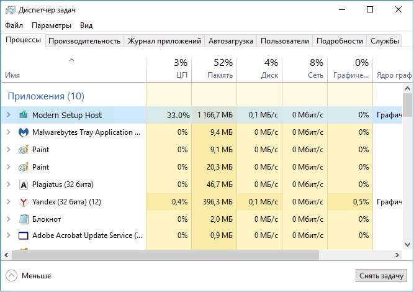
Task: Click the horizontal scrollbar thumb
Action: [166, 255]
